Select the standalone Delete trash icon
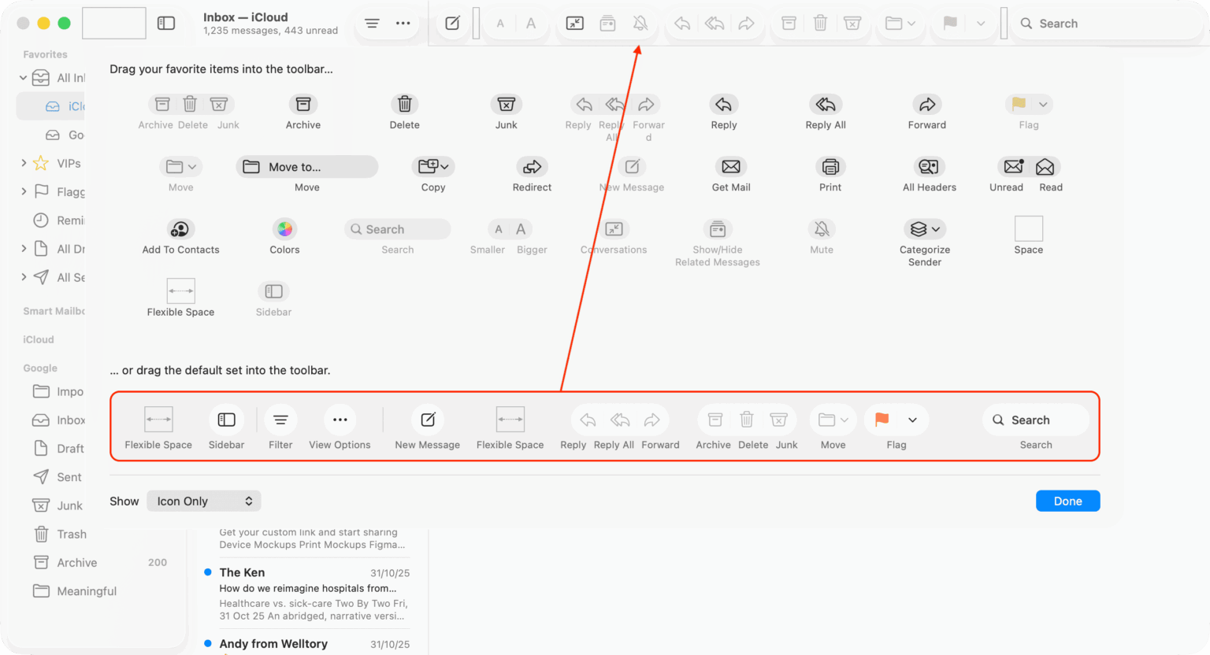Screen dimensions: 1210x655 [x=404, y=104]
